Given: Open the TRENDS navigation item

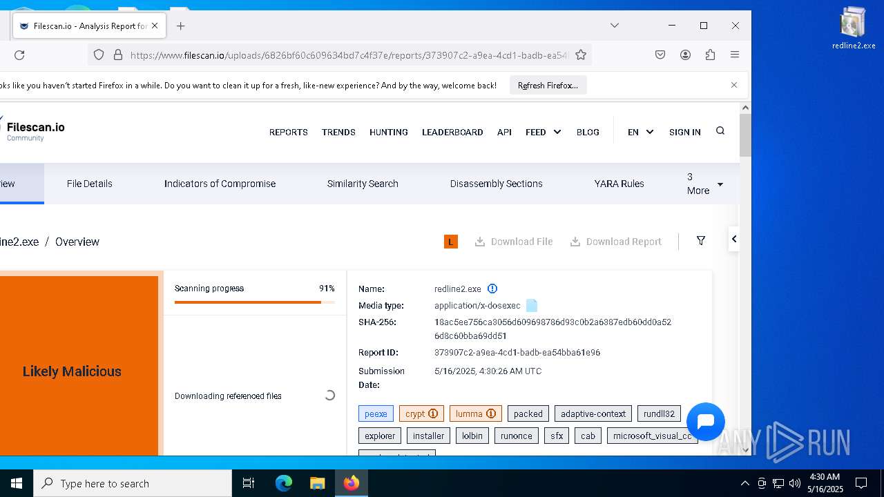Looking at the screenshot, I should (338, 132).
